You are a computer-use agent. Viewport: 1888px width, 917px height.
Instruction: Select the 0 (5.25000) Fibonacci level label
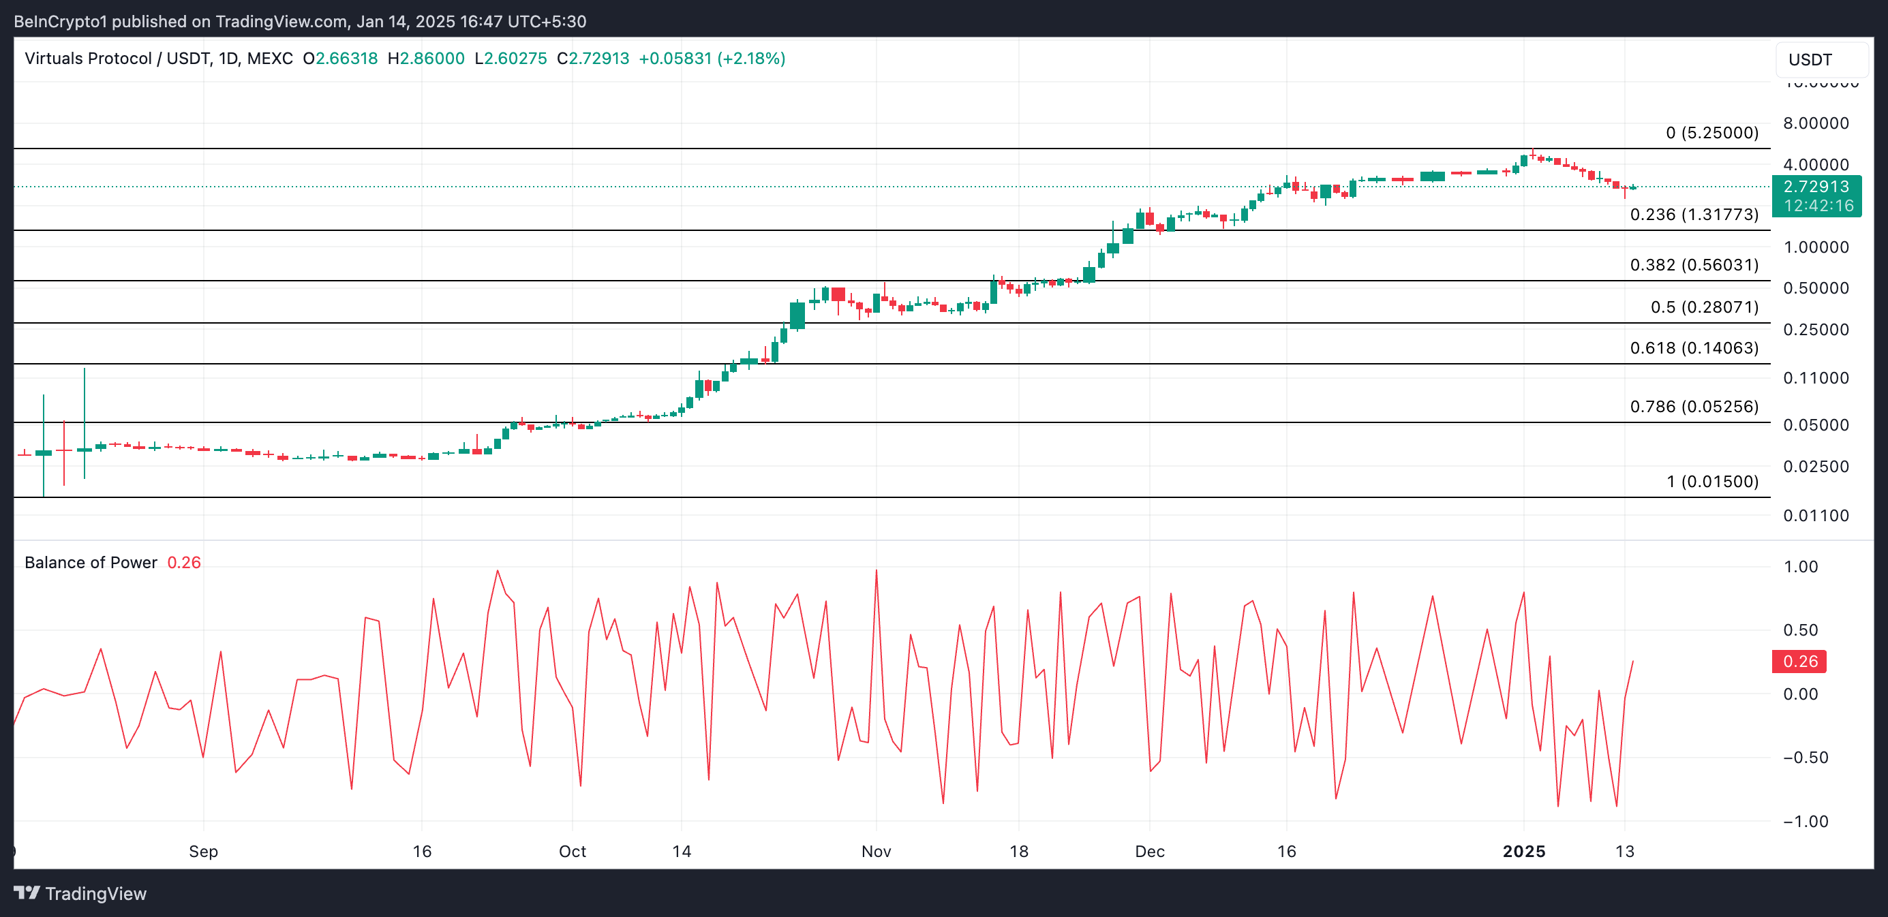(1711, 133)
